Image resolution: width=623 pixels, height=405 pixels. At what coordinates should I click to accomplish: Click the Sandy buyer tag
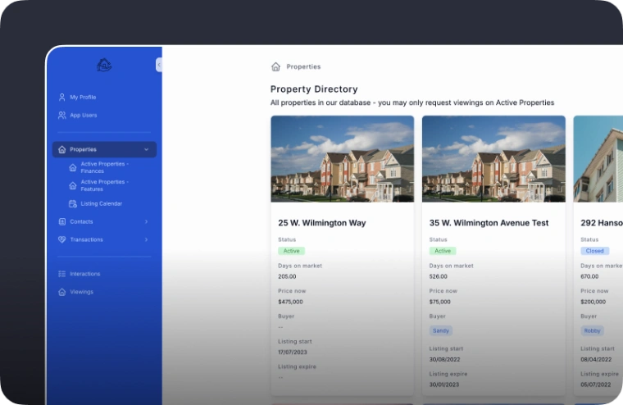click(441, 330)
